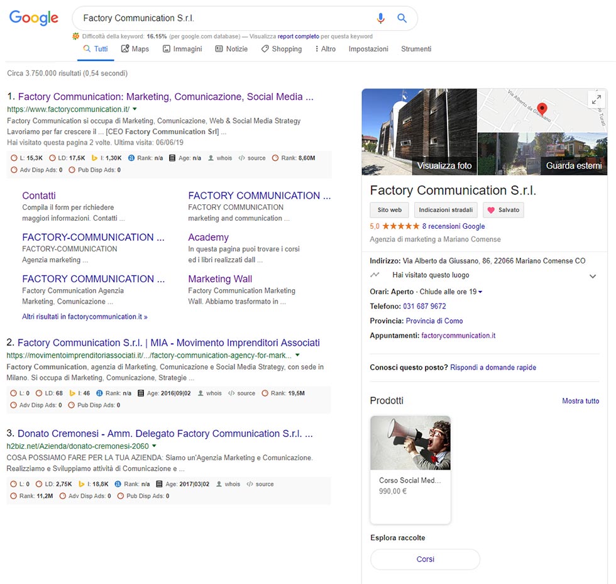The height and width of the screenshot is (584, 616).
Task: Click red map pin on the map
Action: (x=542, y=109)
